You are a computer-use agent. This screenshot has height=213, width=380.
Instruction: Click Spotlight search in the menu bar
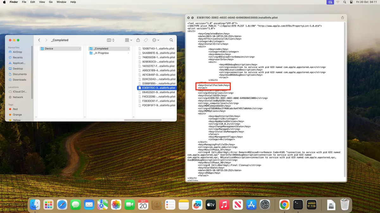click(x=345, y=2)
